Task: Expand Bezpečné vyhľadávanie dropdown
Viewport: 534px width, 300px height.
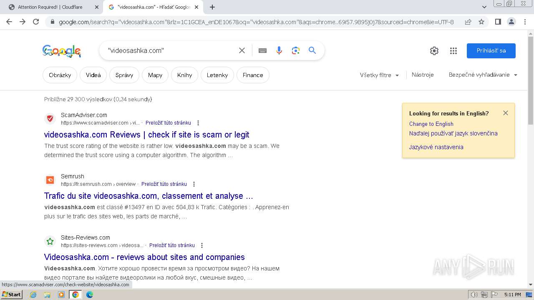Action: [x=483, y=75]
